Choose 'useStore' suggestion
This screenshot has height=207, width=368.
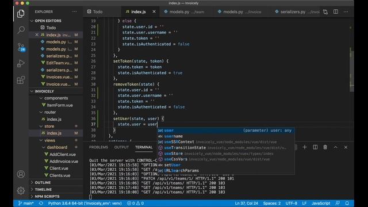click(x=226, y=154)
